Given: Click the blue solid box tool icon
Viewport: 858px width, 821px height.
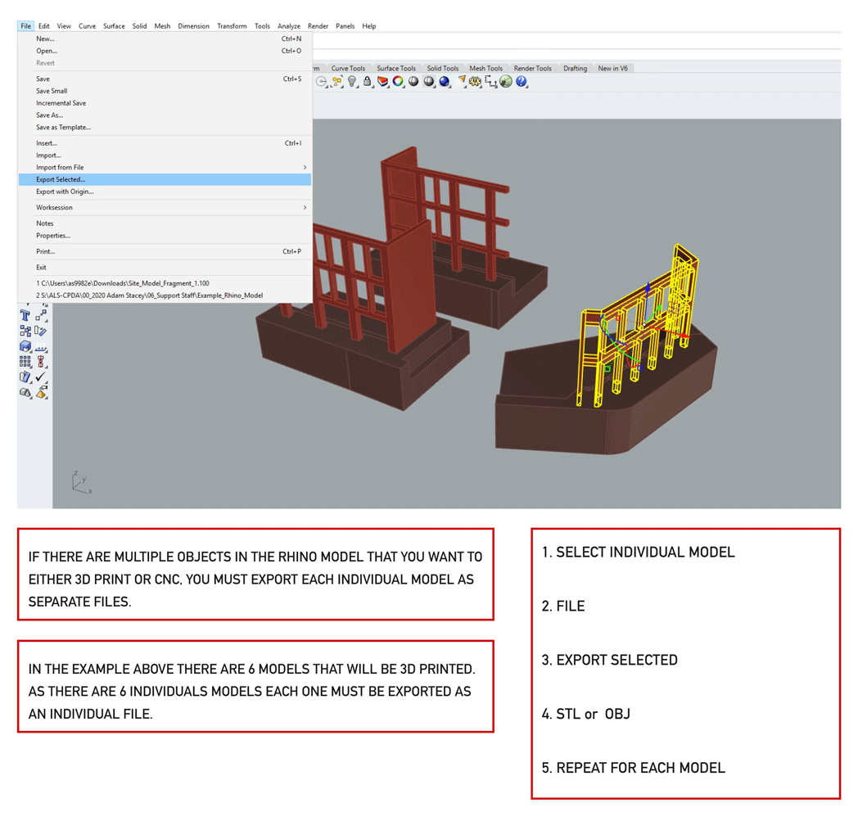Looking at the screenshot, I should [25, 346].
